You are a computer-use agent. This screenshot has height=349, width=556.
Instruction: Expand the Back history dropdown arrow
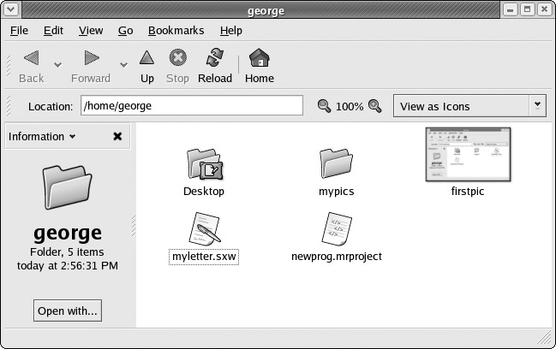[x=58, y=64]
